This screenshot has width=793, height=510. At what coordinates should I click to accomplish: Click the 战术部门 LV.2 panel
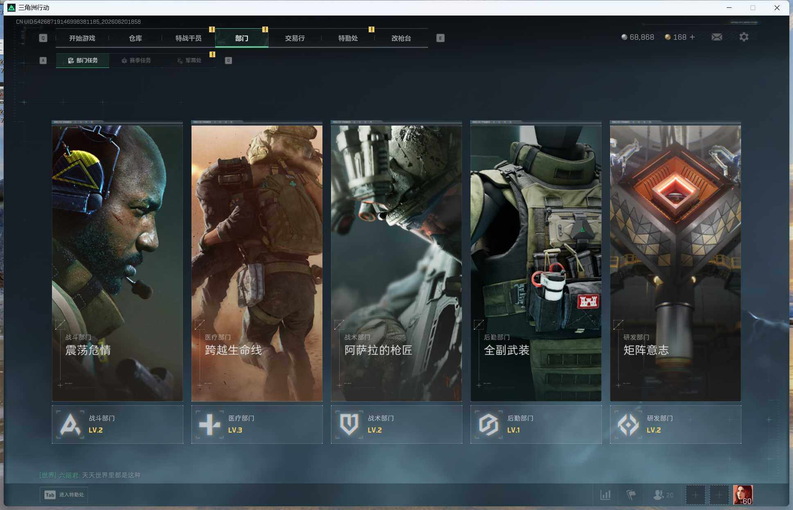pos(396,425)
